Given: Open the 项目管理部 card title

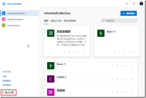Looking at the screenshot, I should coord(64,32).
